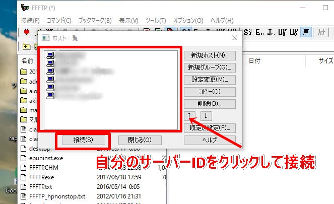
Task: Click the コピー(C) button
Action: click(210, 92)
